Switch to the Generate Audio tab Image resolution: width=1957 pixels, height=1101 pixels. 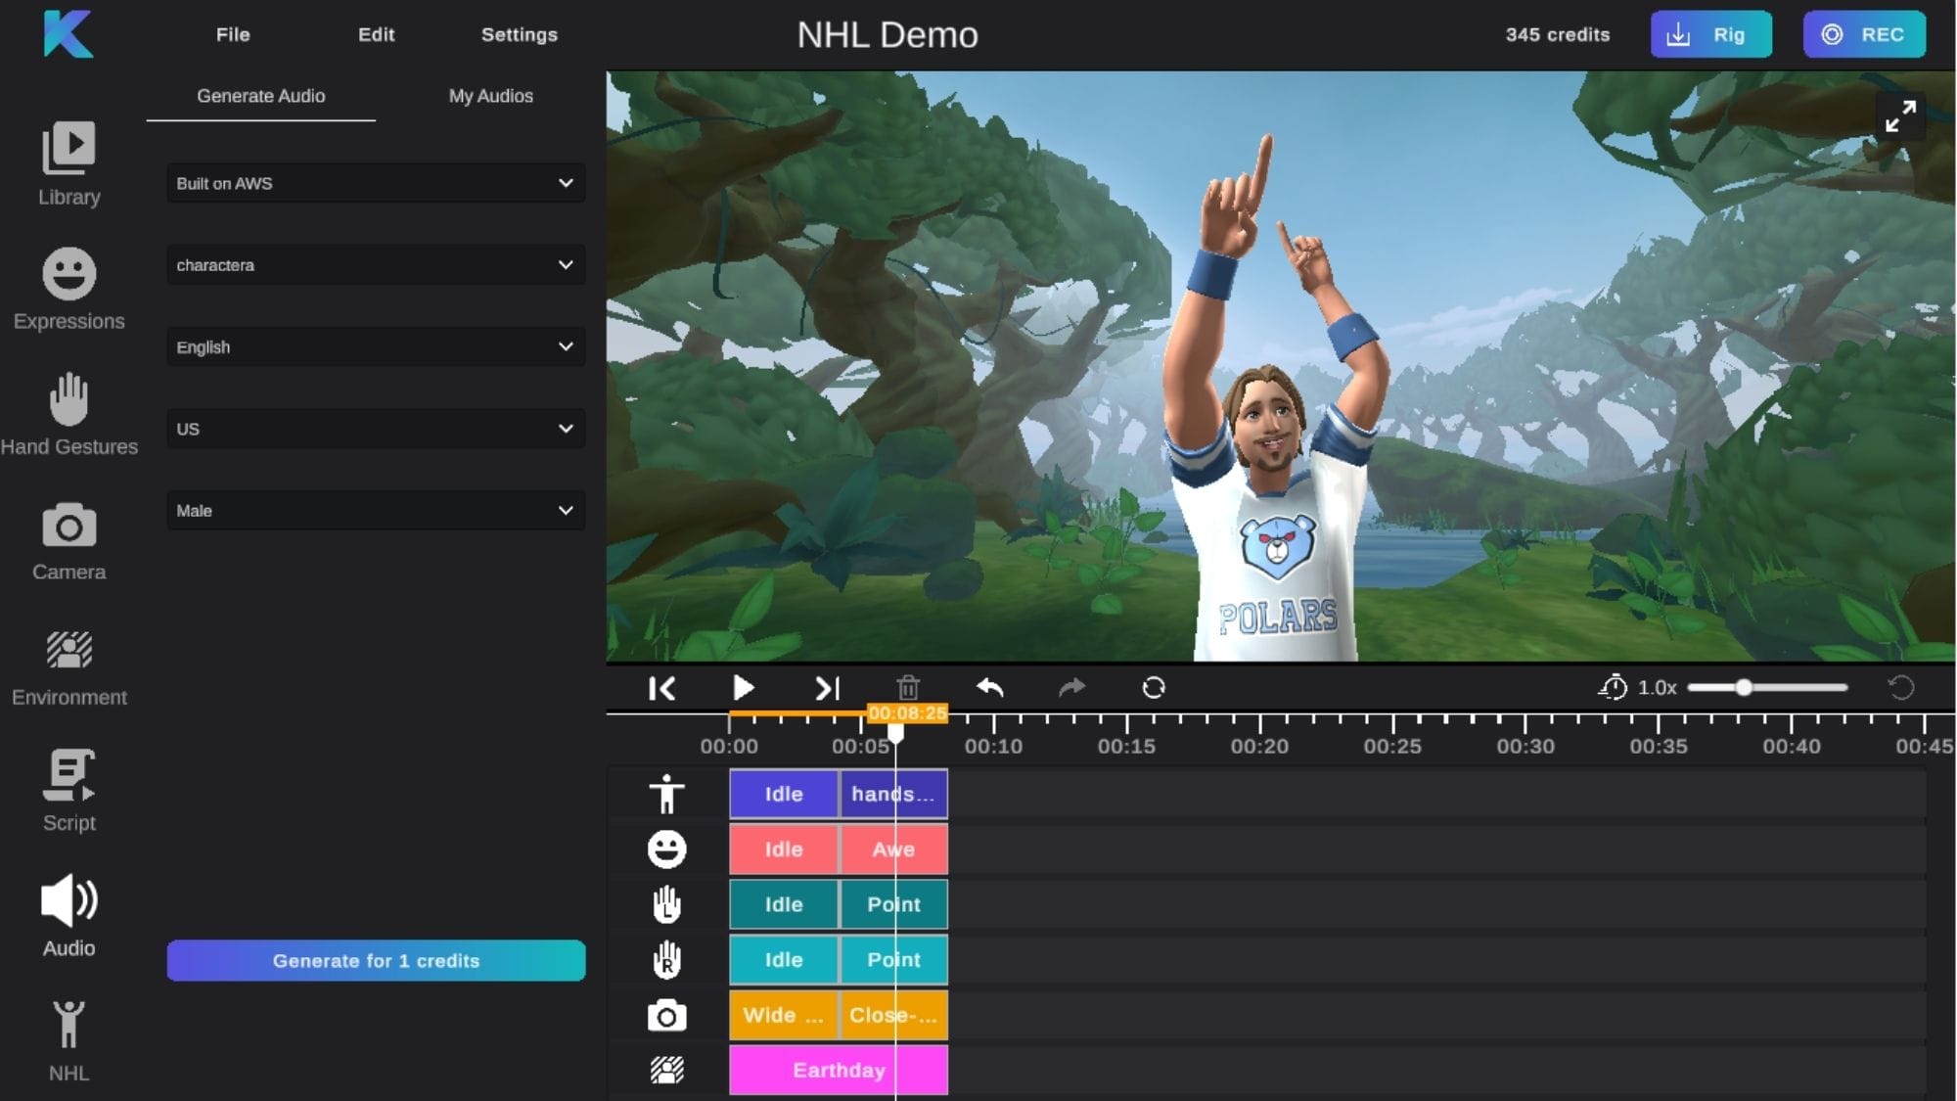pyautogui.click(x=260, y=96)
